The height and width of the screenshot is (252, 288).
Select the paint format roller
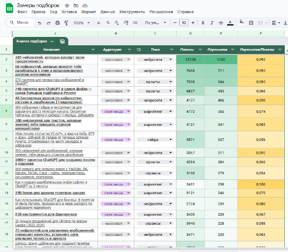pos(66,23)
